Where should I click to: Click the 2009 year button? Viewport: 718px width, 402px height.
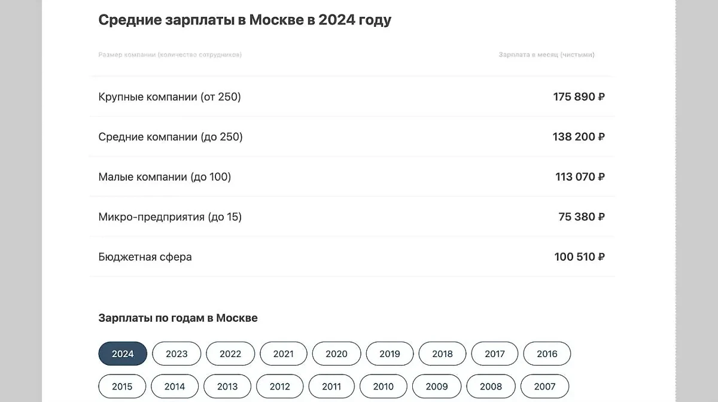(437, 386)
